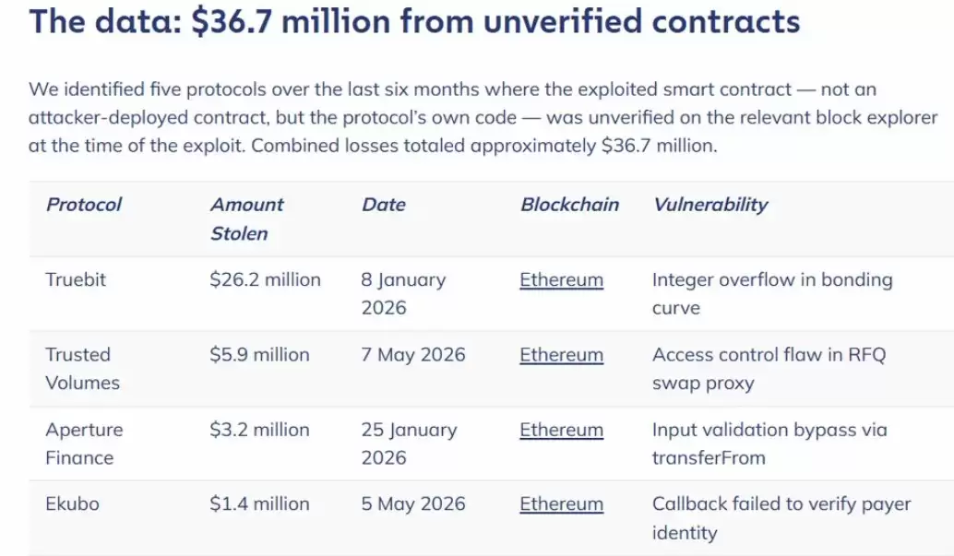Viewport: 954px width, 556px height.
Task: Click the Date column header
Action: point(383,205)
